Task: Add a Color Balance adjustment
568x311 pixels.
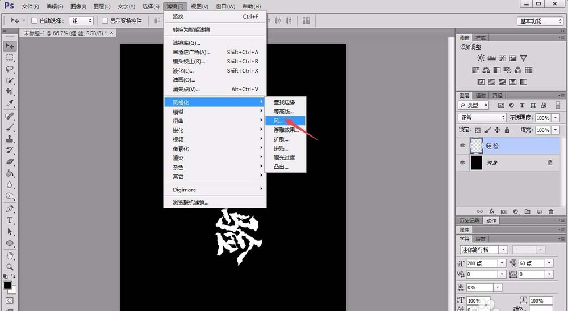Action: (x=486, y=70)
